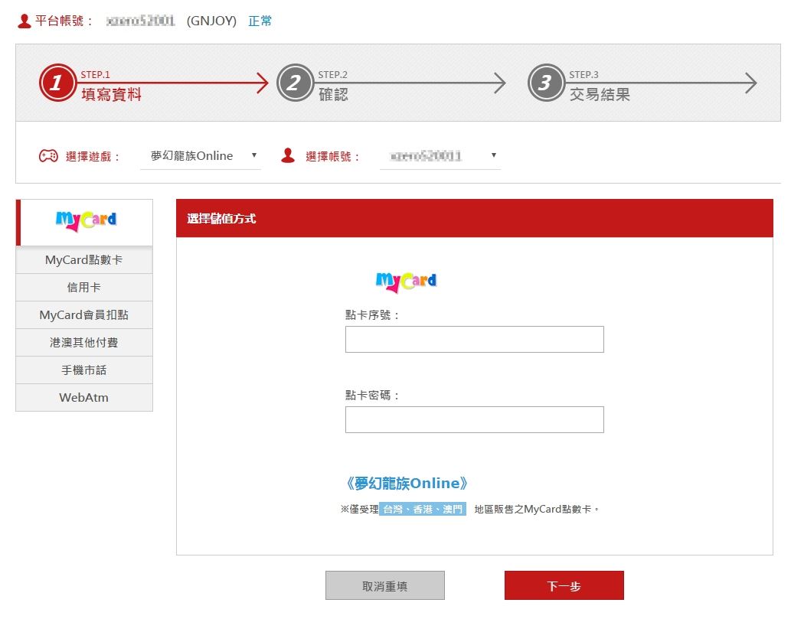Focus the 點卡密碼 input field

point(474,420)
